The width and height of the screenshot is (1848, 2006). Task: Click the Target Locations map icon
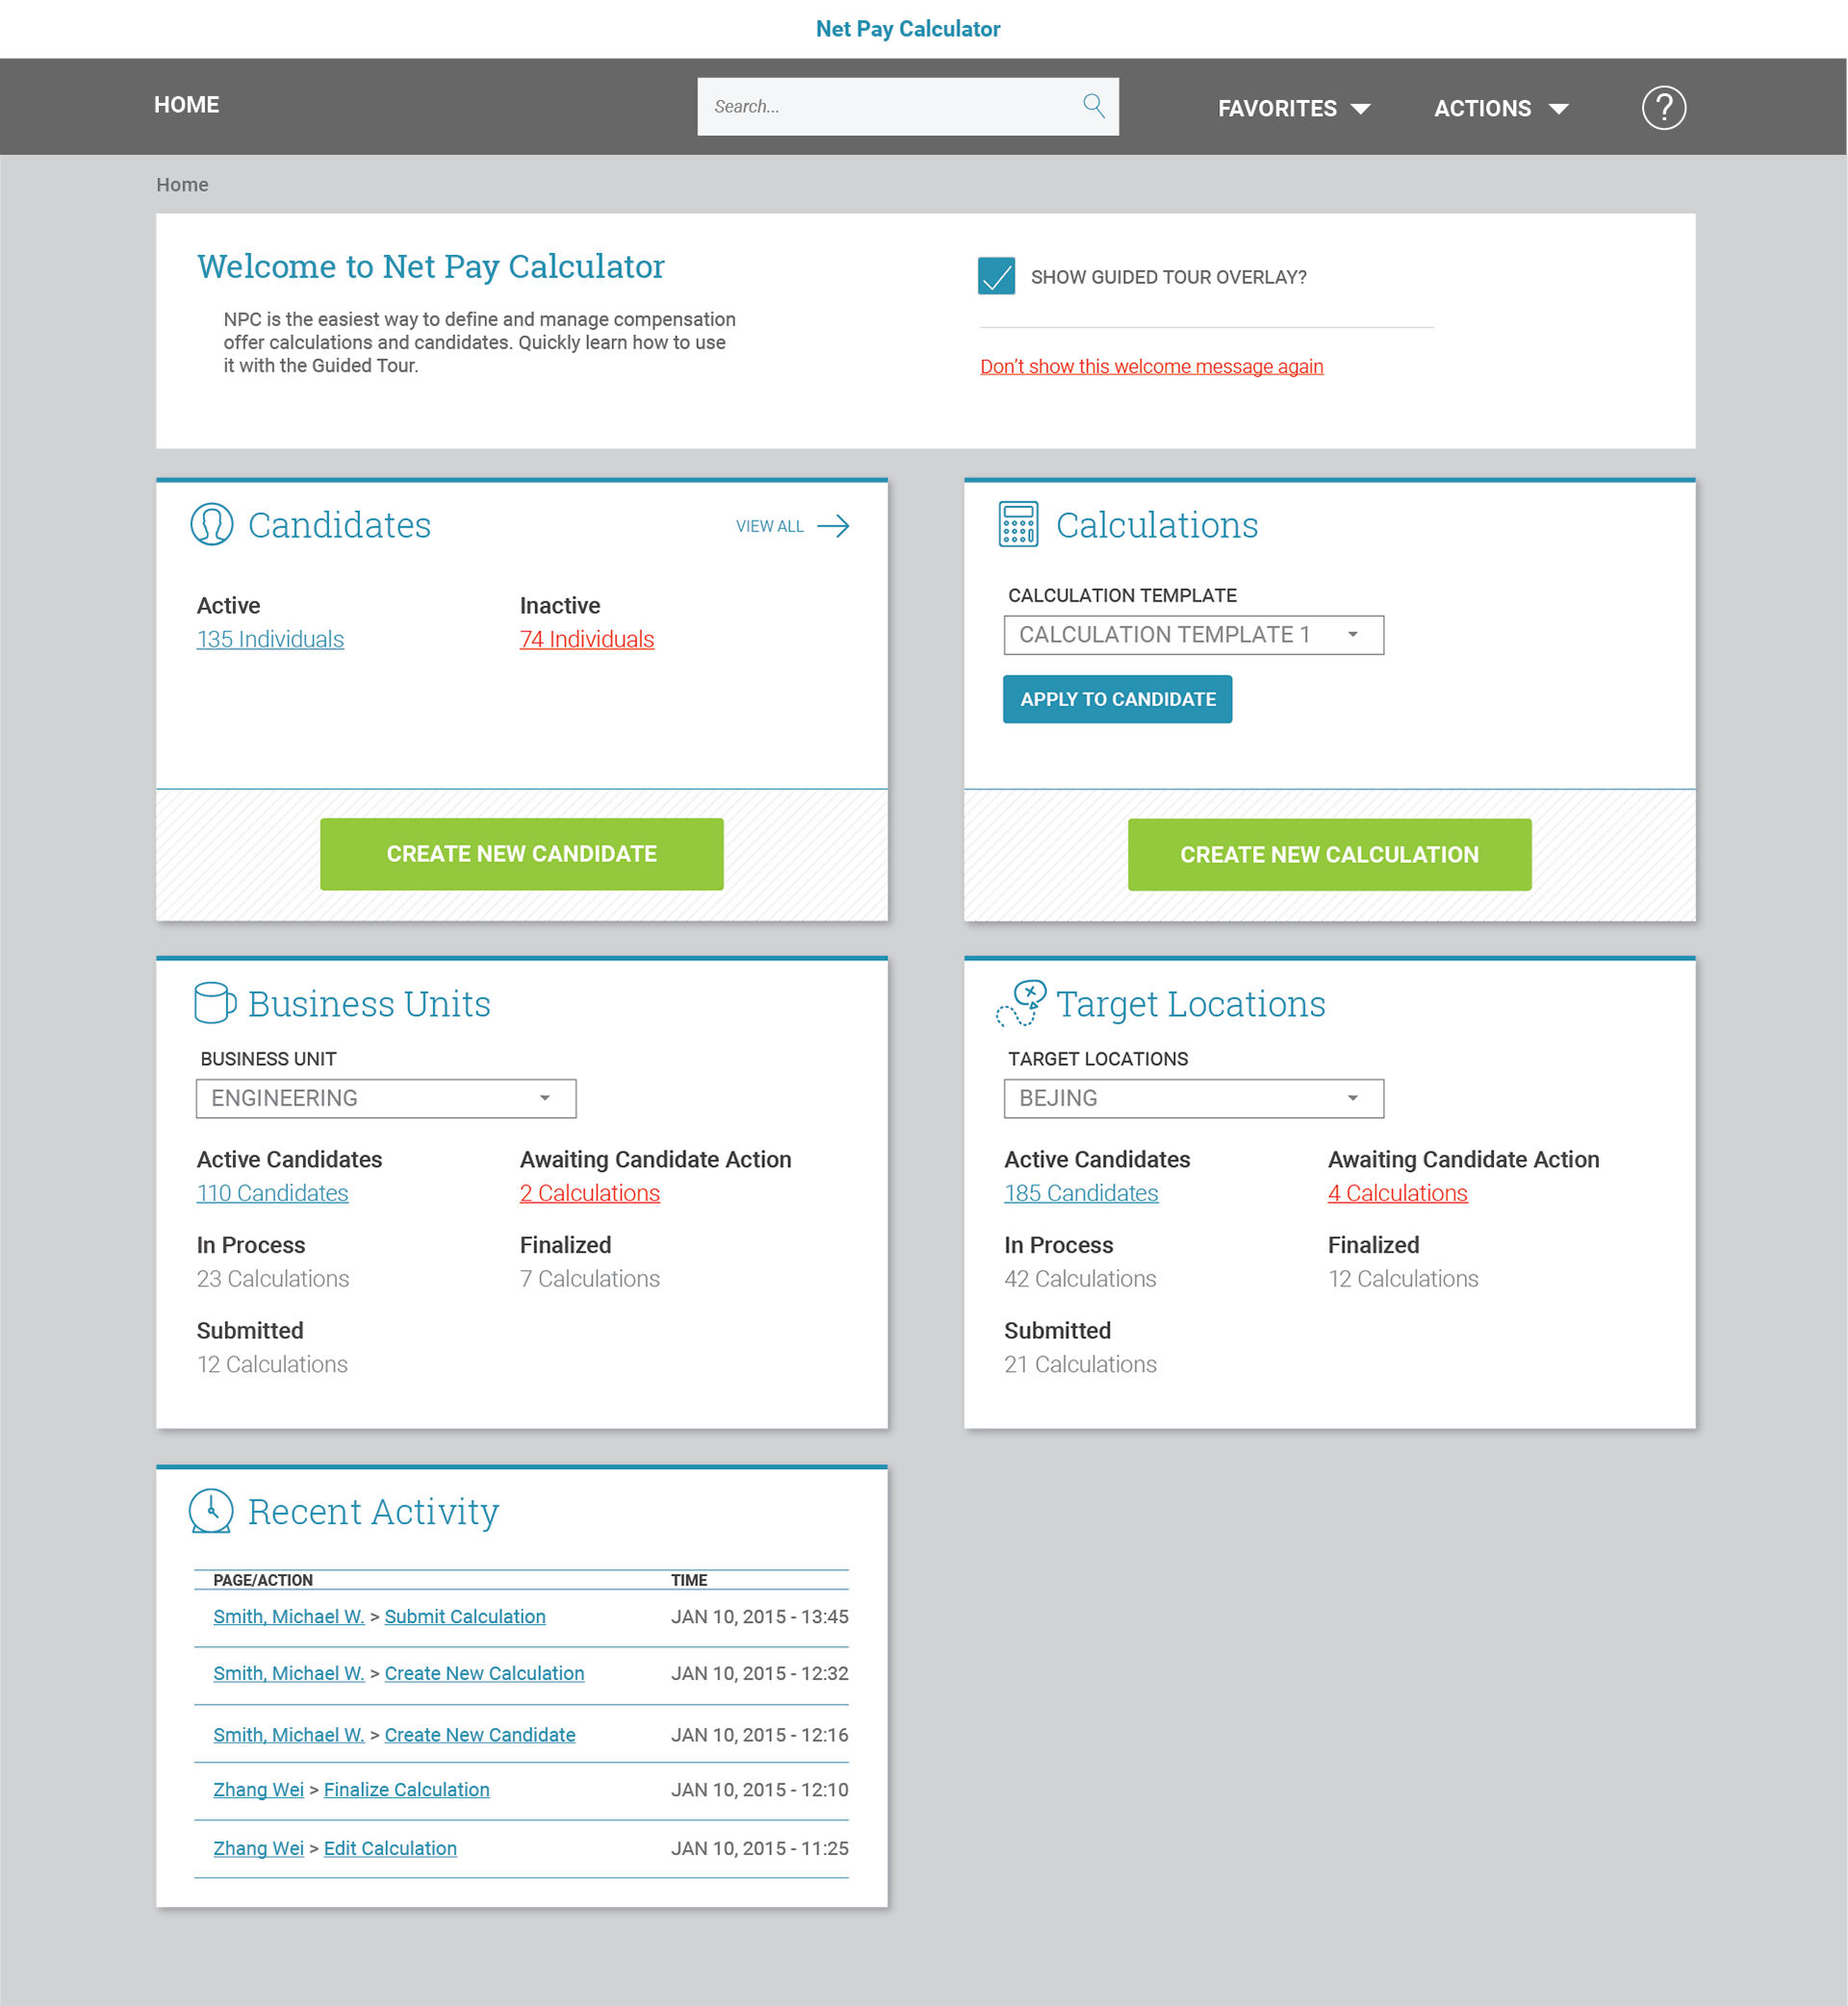click(x=1021, y=1003)
